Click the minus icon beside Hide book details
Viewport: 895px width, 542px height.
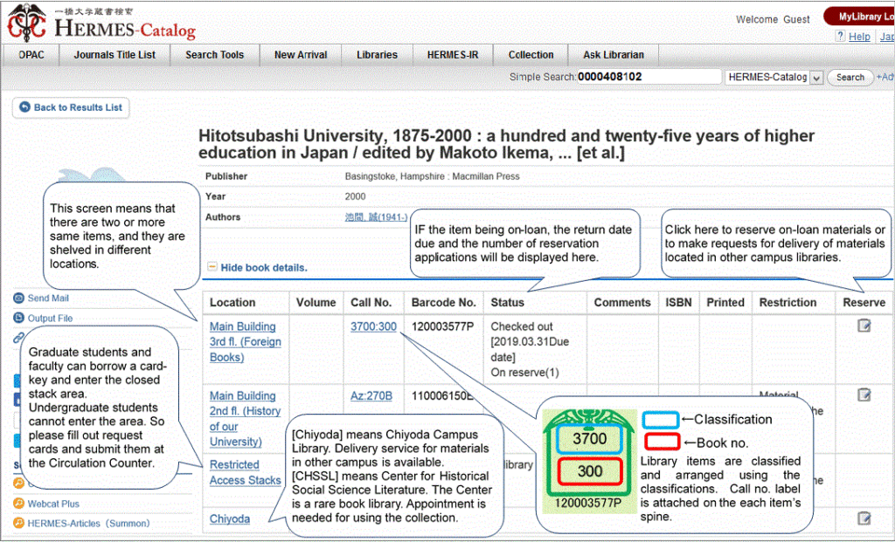pos(212,266)
